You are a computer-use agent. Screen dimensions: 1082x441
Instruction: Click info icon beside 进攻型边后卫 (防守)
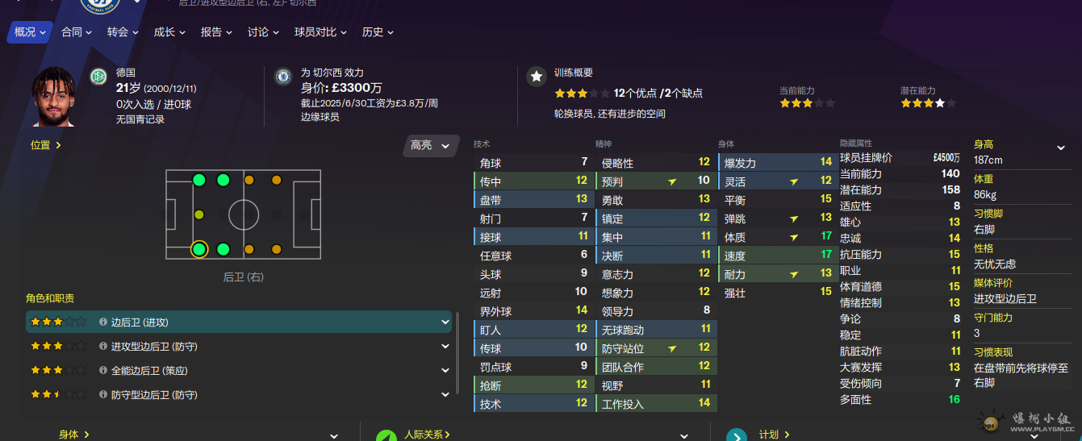point(103,347)
